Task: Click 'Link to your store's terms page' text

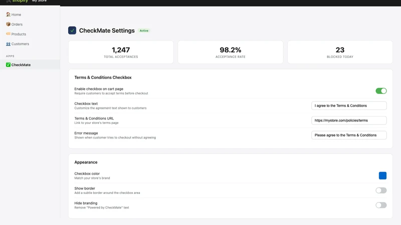Action: point(96,123)
